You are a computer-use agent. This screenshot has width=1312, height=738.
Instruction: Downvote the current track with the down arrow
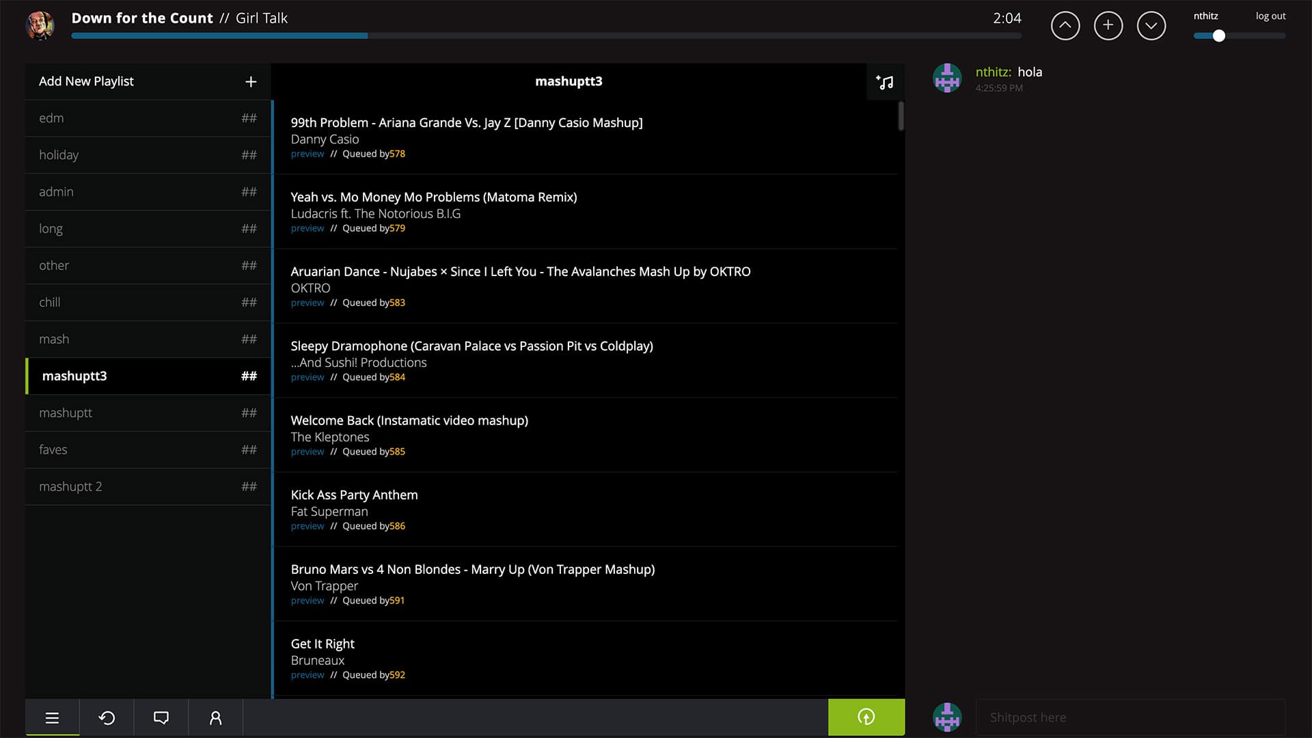point(1151,25)
